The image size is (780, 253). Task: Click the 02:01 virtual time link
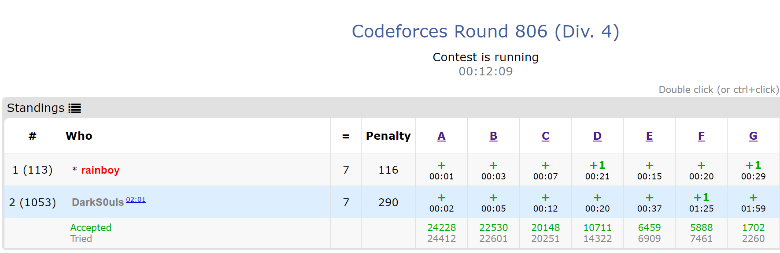click(136, 200)
